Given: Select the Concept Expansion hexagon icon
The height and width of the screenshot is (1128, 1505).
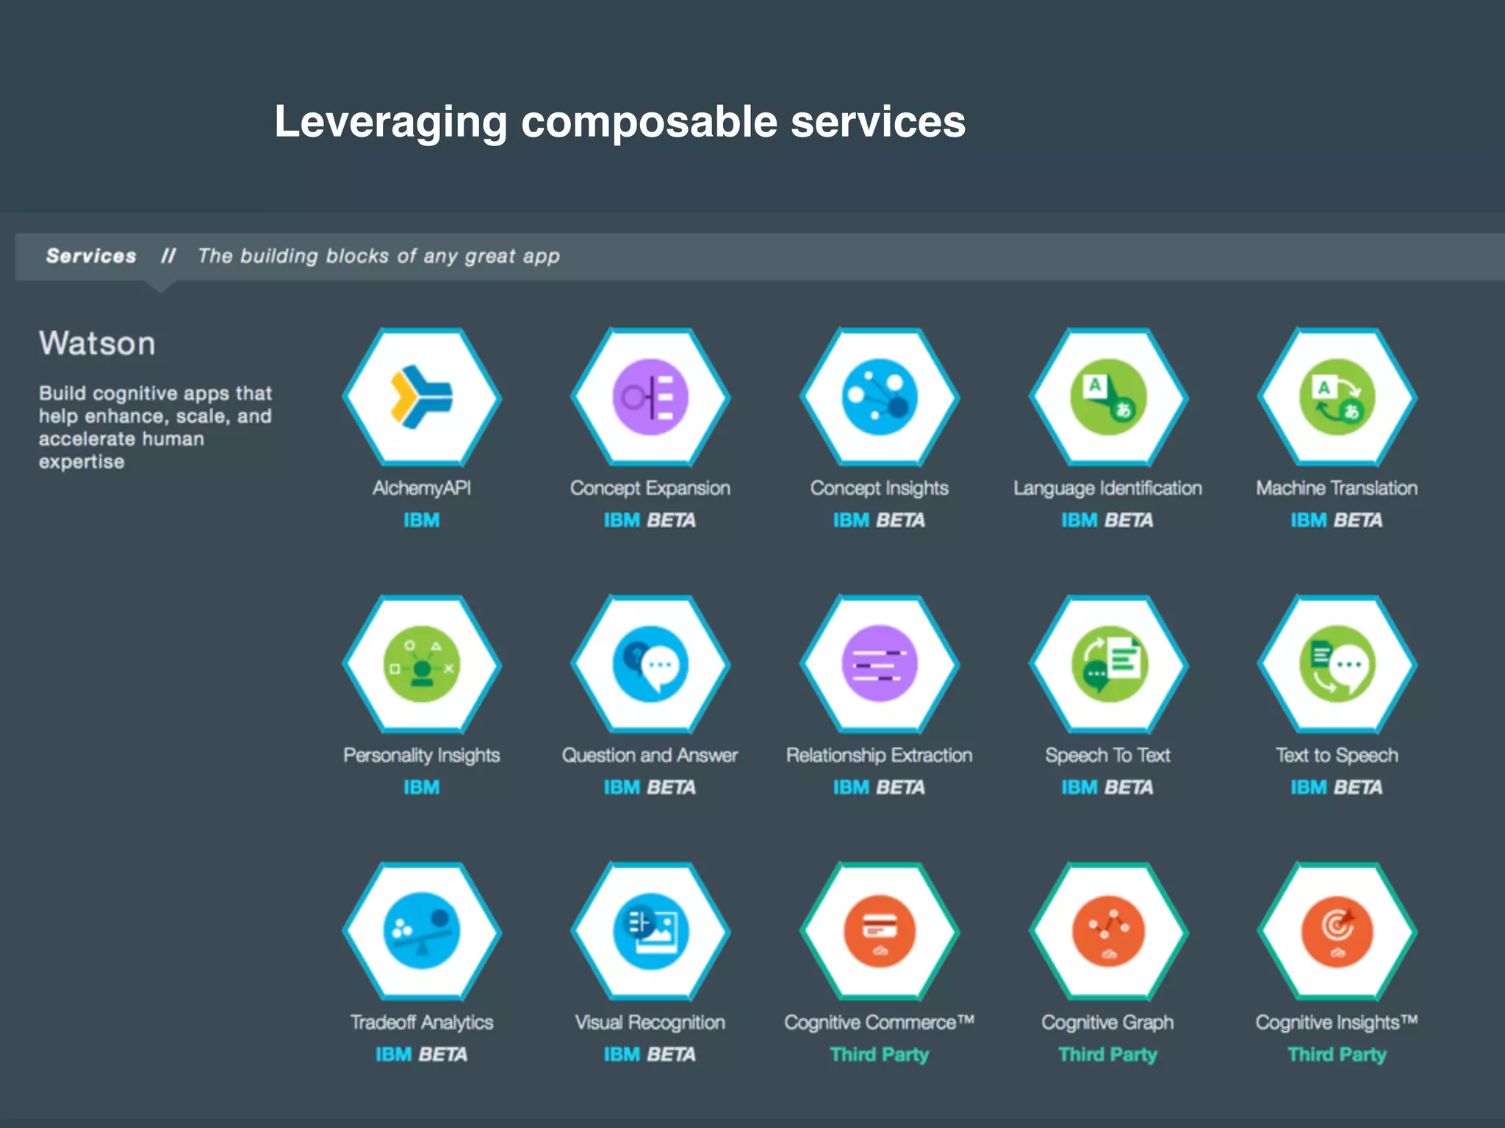Looking at the screenshot, I should coord(650,397).
